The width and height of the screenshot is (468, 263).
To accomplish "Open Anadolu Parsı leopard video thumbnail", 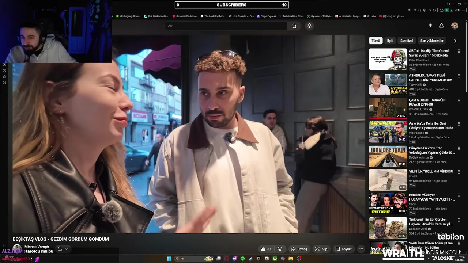I will [388, 228].
